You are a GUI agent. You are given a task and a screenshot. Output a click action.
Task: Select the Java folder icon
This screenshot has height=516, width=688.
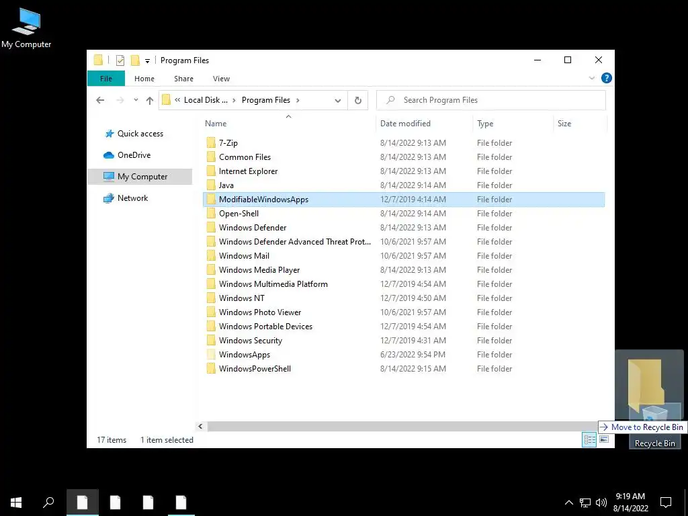(211, 185)
